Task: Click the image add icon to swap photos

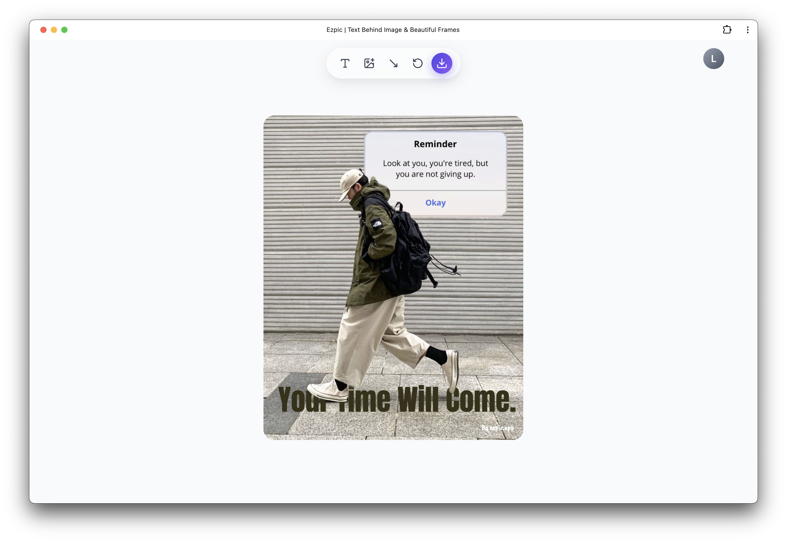Action: tap(369, 63)
